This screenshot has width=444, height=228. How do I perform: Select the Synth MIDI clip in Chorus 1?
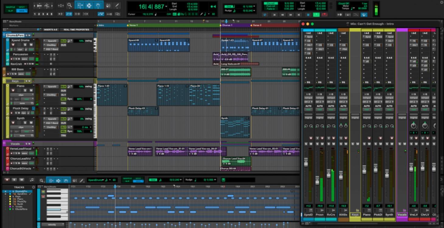pyautogui.click(x=235, y=127)
